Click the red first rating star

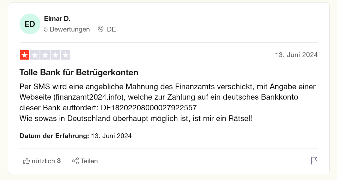point(25,55)
